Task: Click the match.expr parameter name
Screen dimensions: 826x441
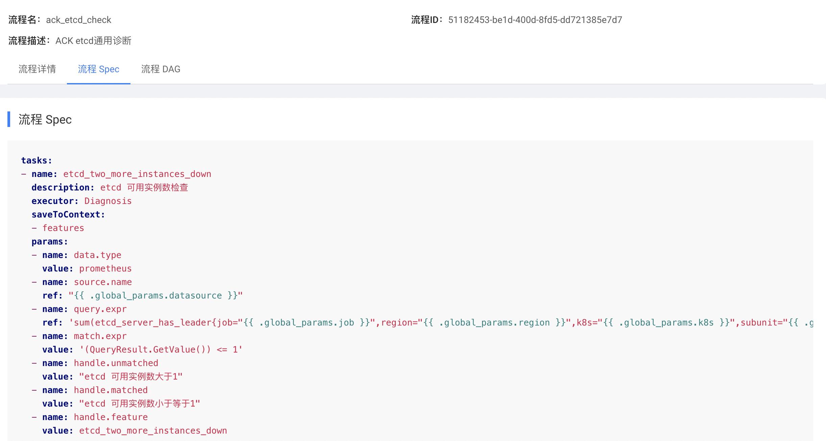Action: 100,336
